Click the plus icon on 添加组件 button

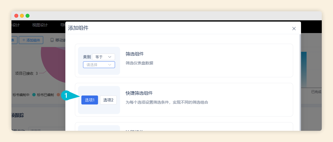coord(24,40)
